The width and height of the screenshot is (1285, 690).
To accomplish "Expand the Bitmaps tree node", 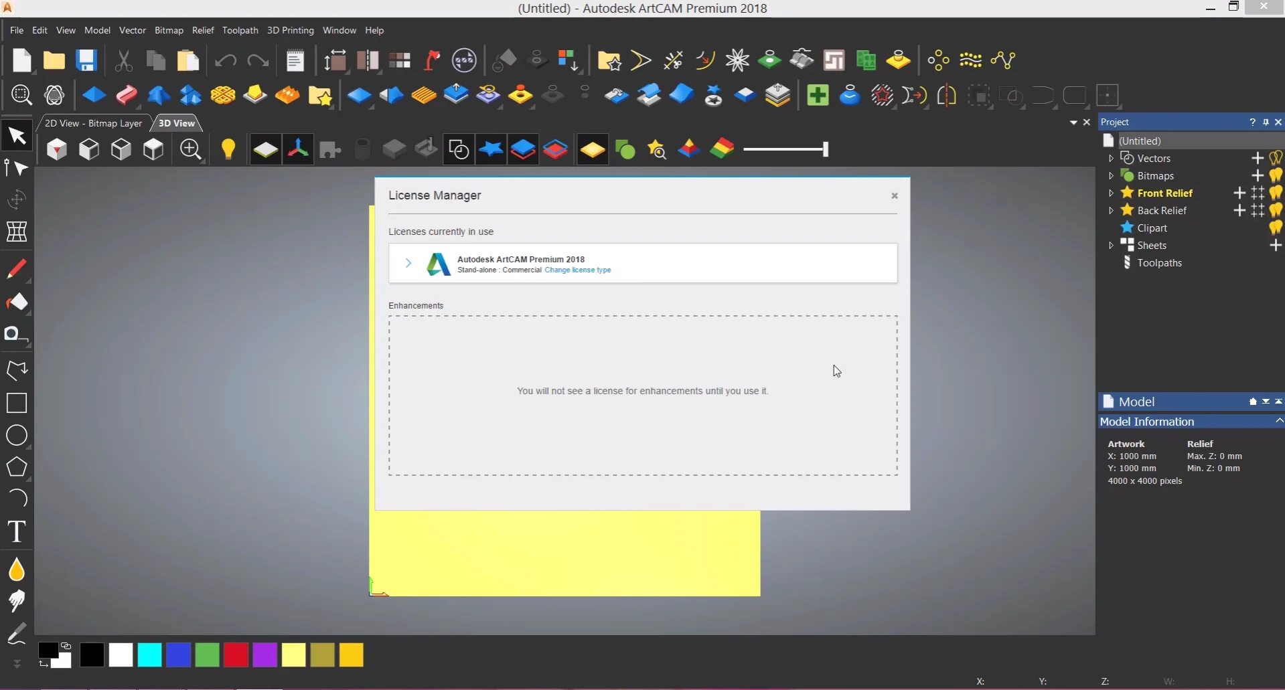I will (x=1111, y=175).
